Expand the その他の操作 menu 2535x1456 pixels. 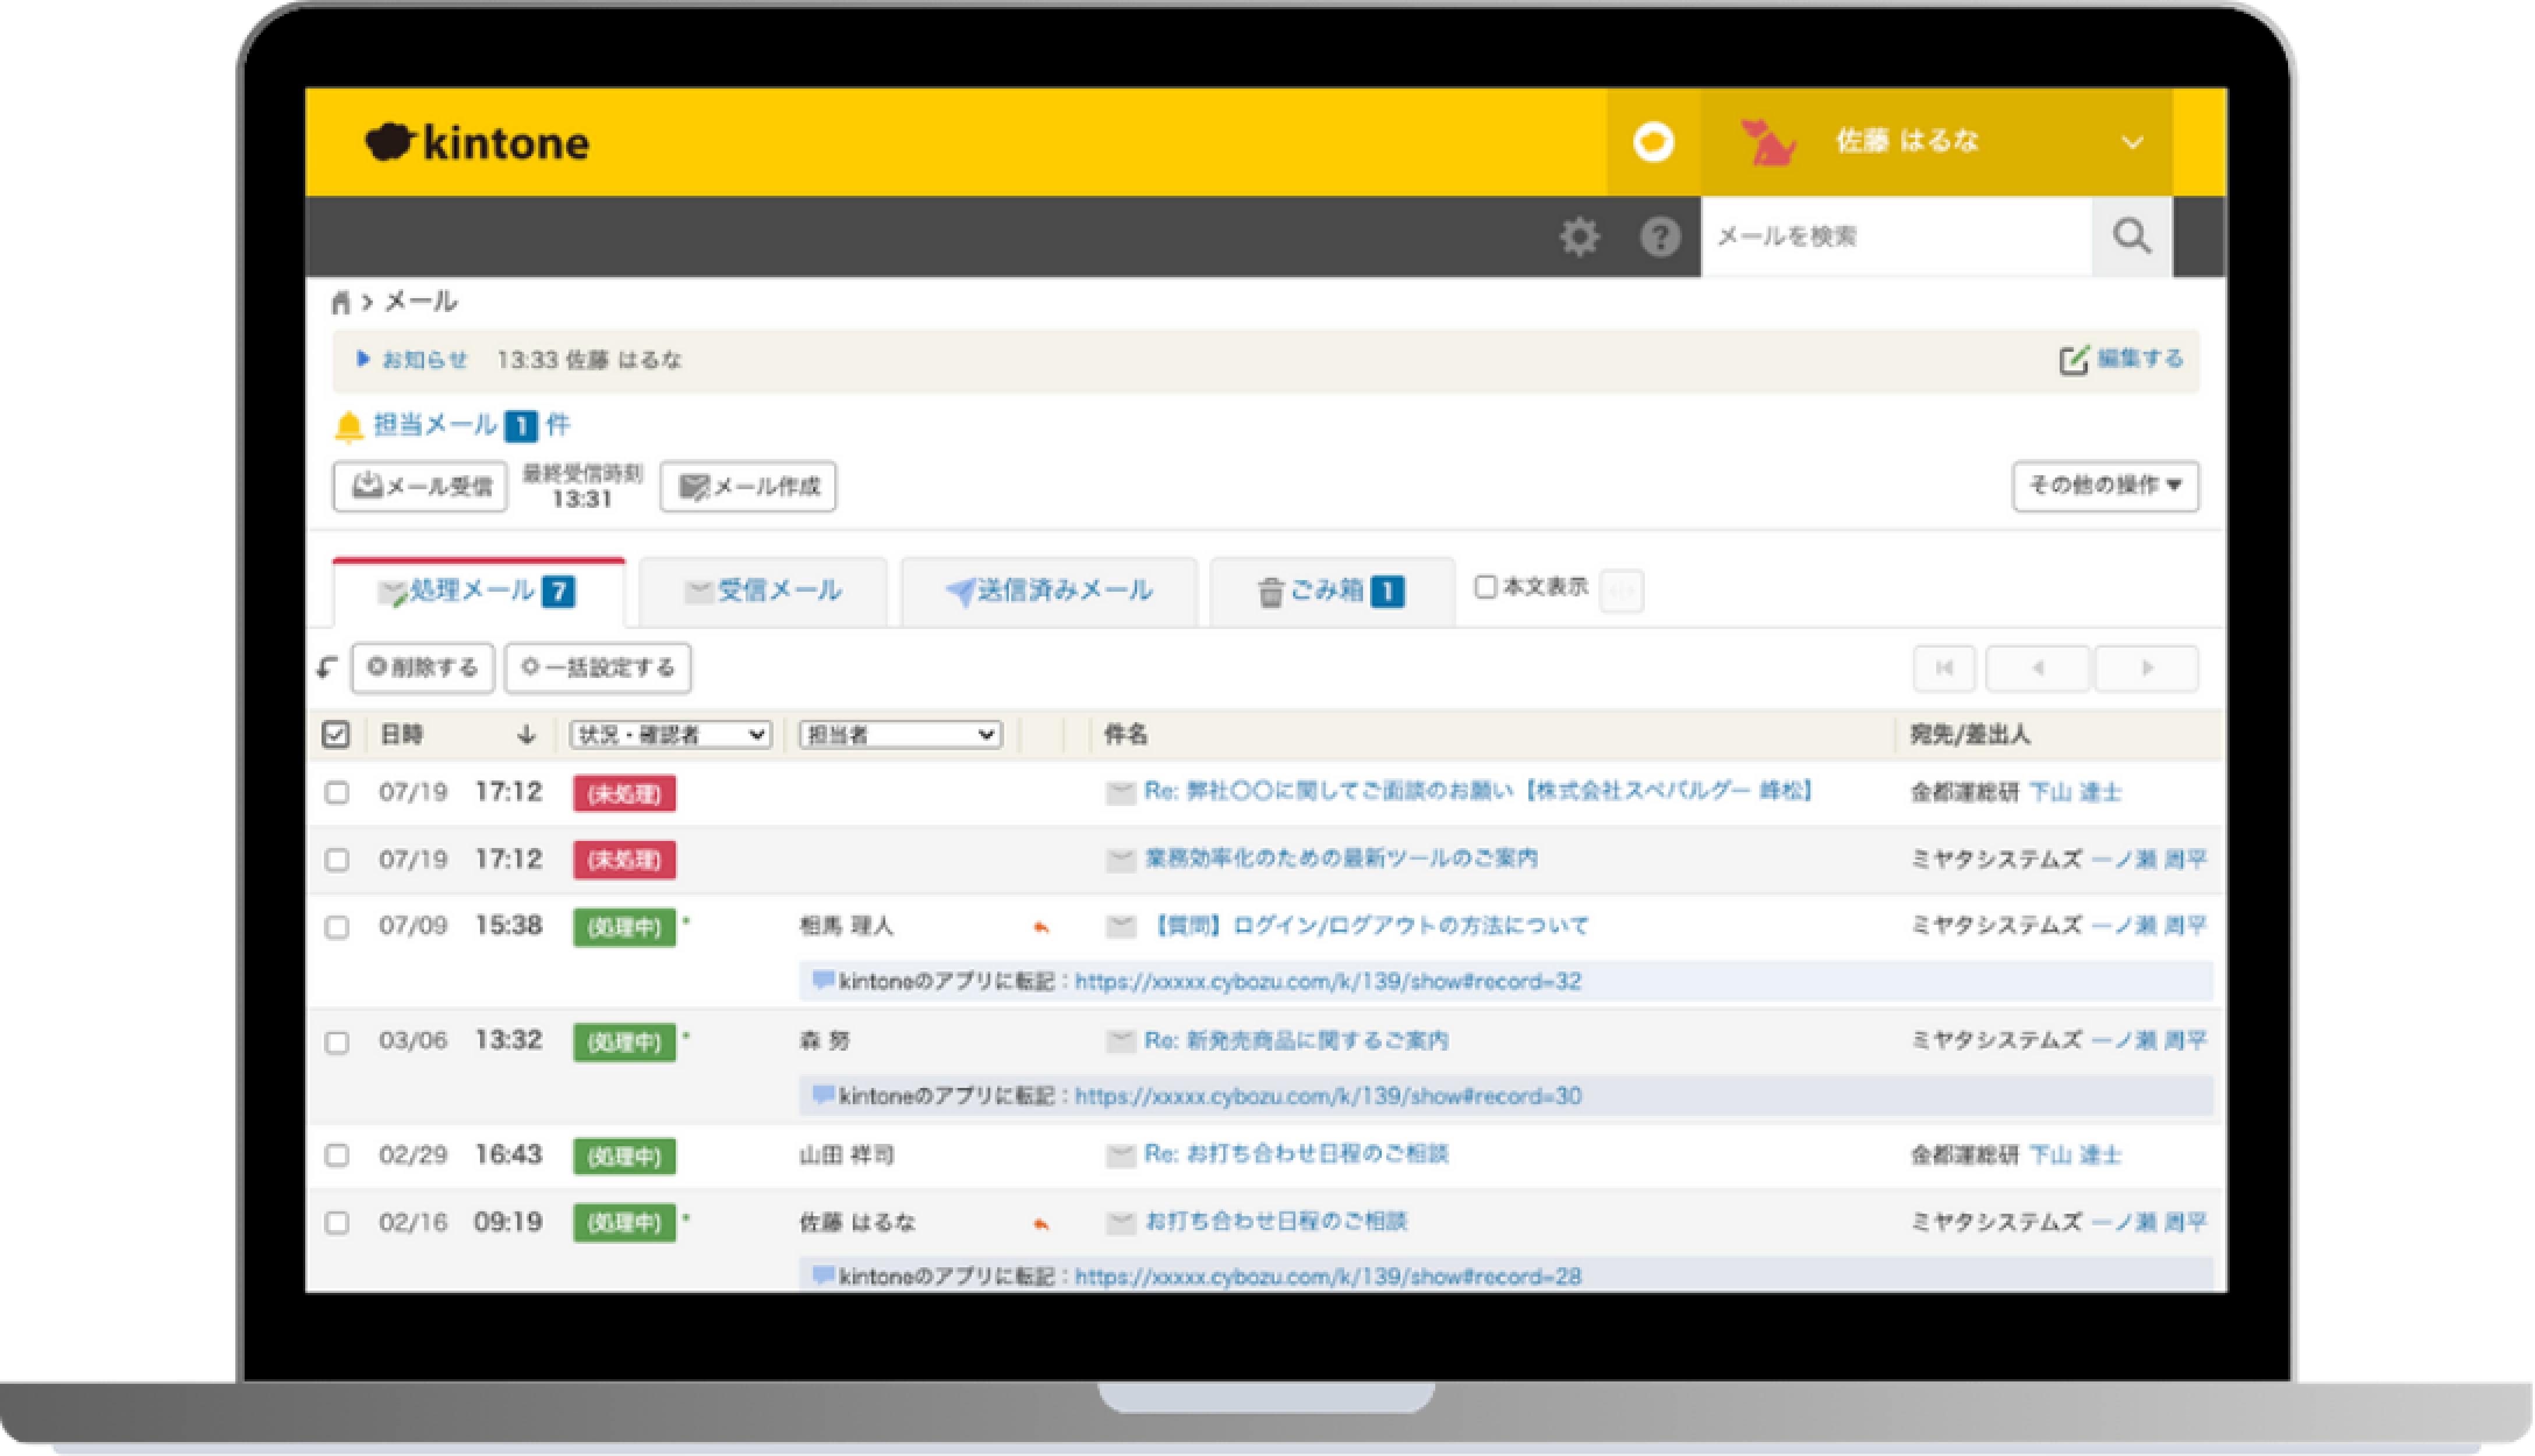tap(2105, 486)
